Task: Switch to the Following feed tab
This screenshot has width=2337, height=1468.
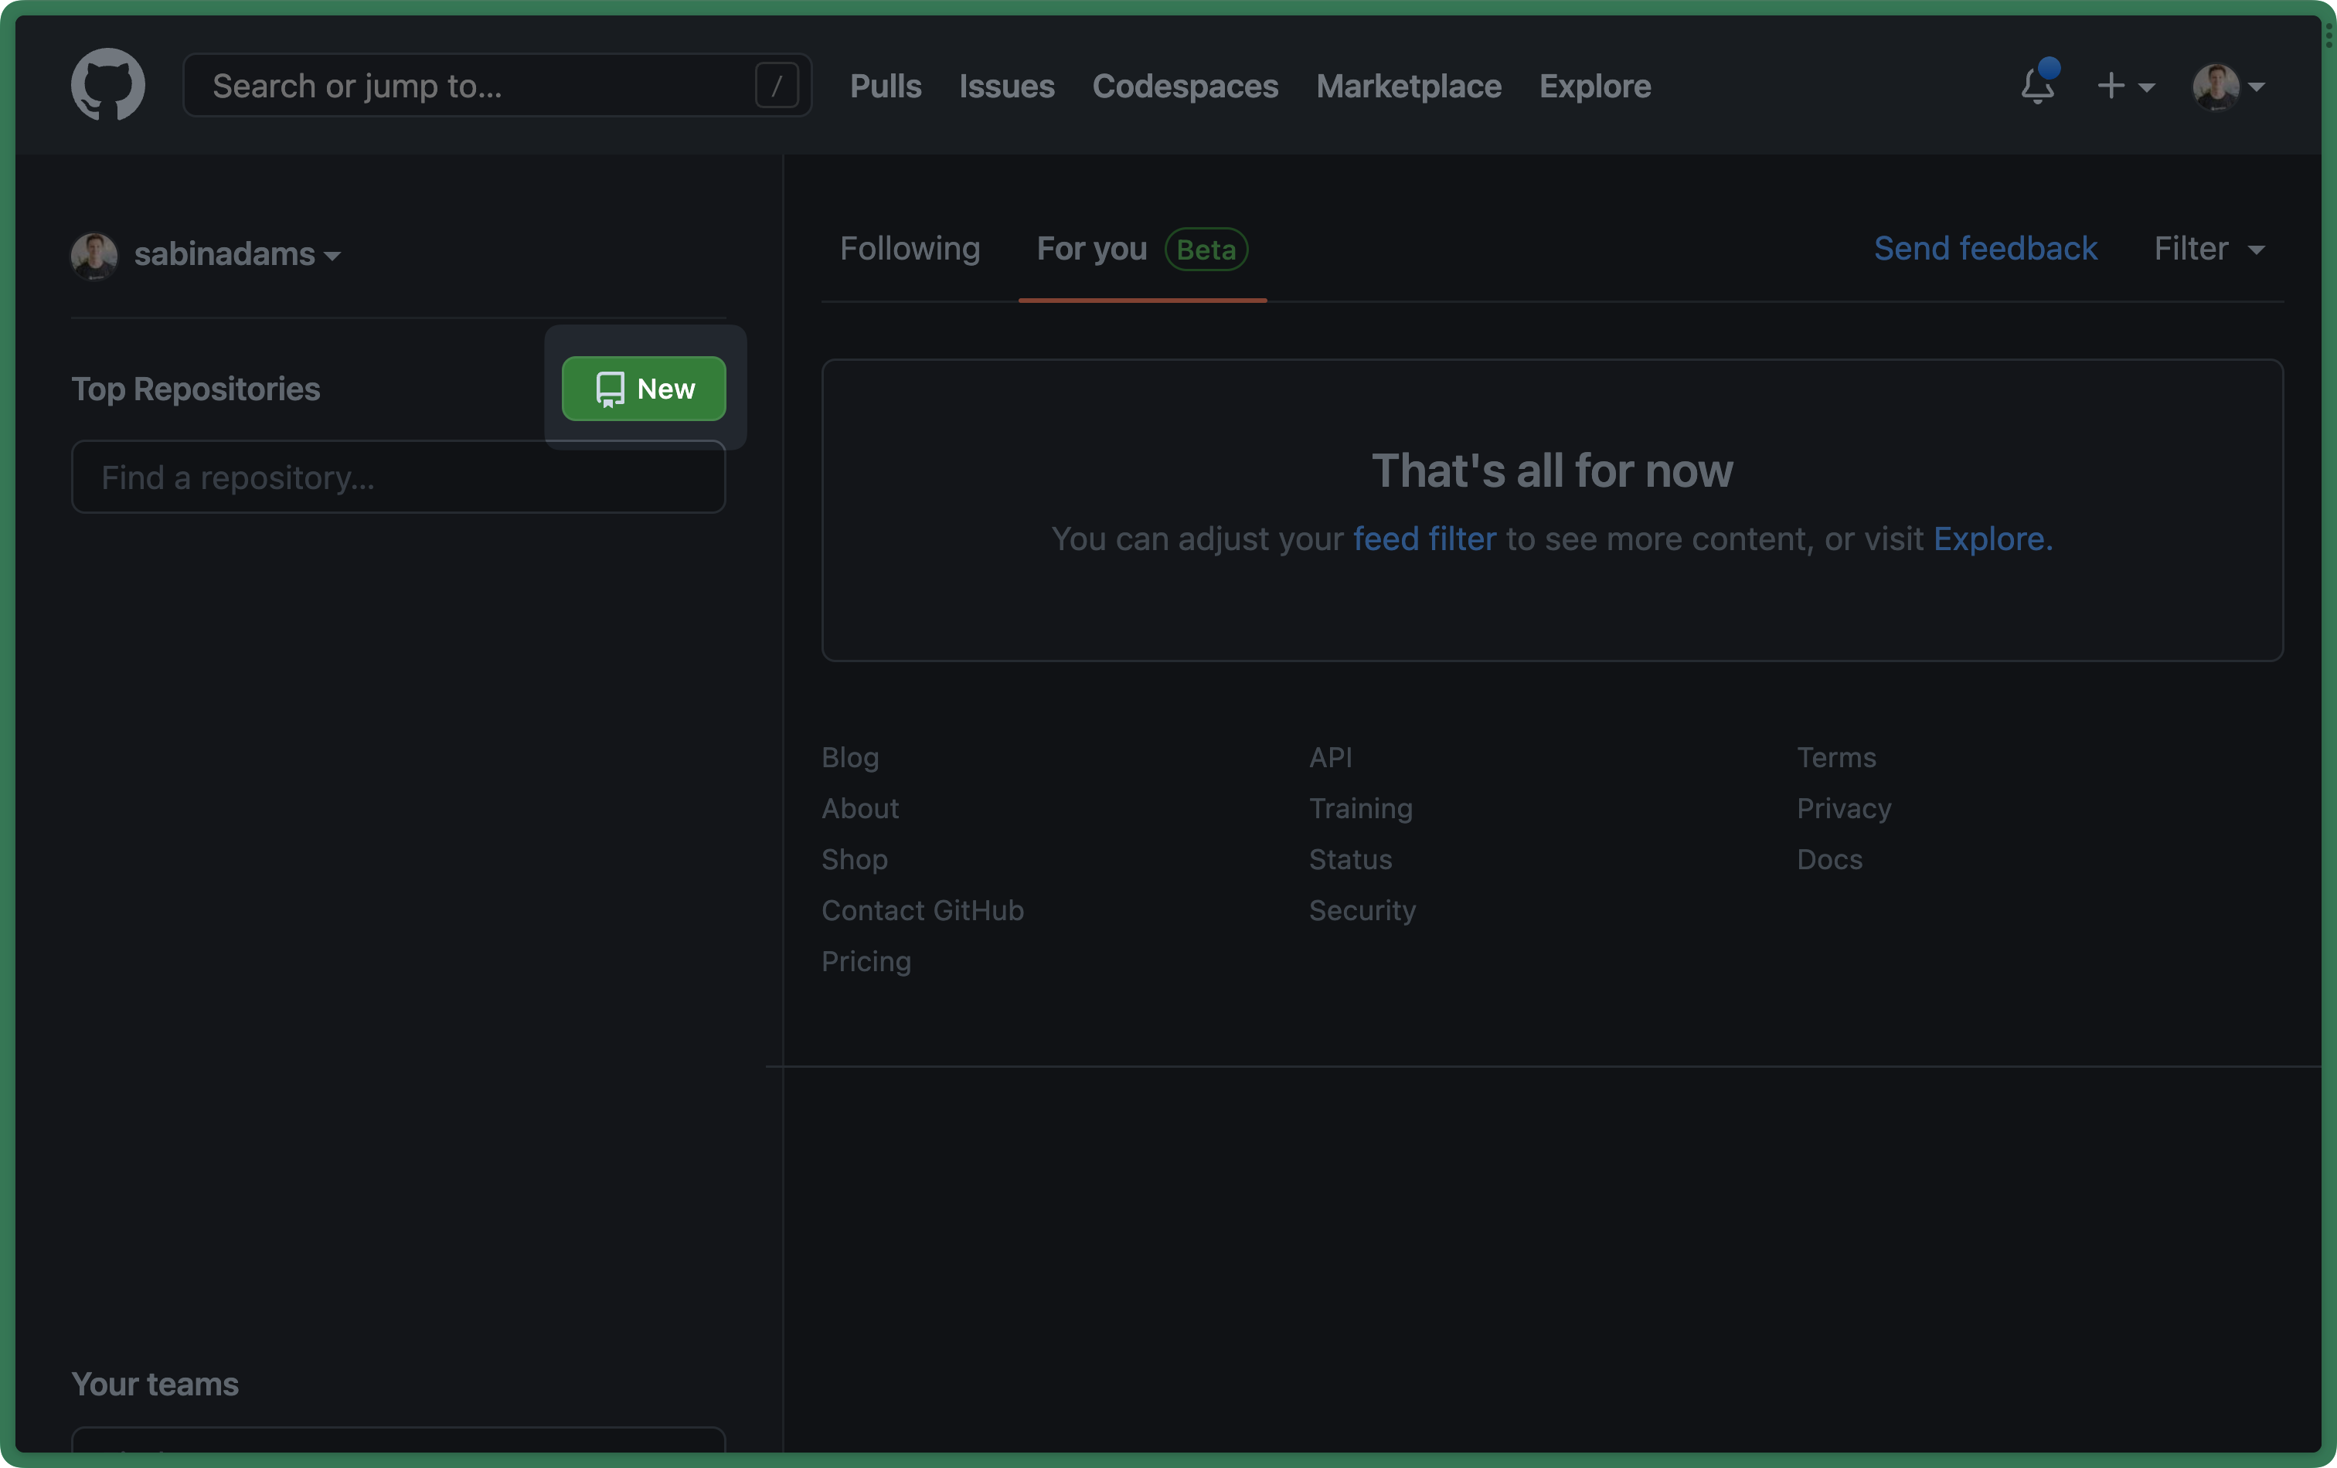Action: (908, 249)
